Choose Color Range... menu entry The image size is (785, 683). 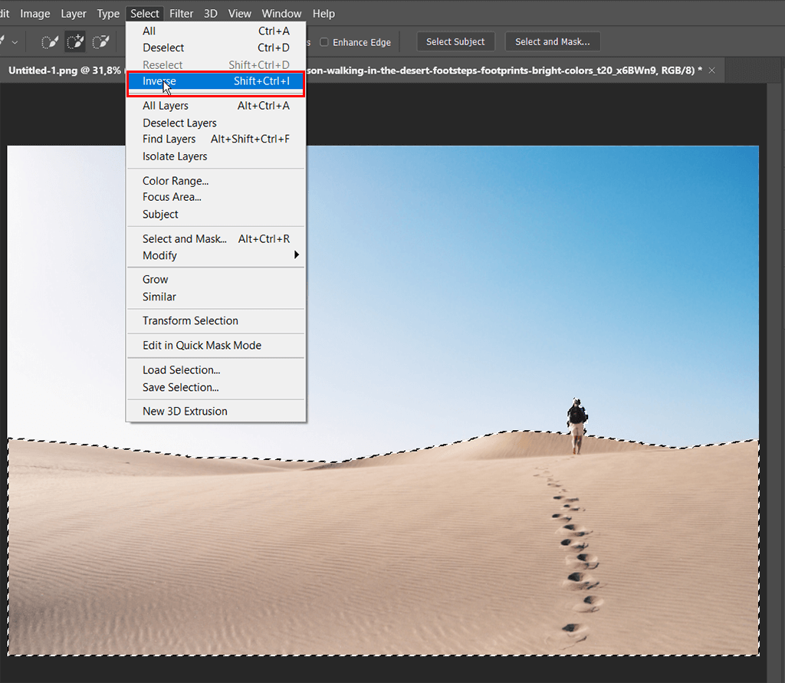176,181
